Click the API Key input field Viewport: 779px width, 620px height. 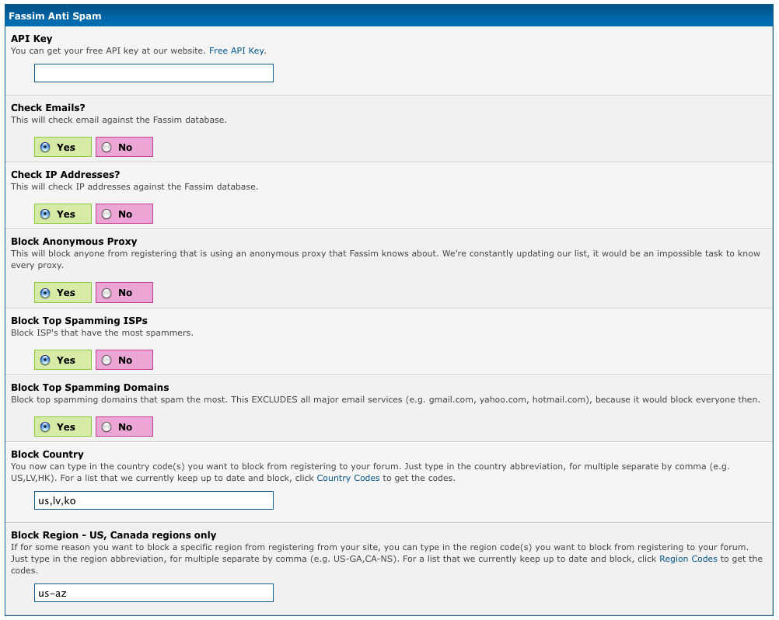[154, 73]
